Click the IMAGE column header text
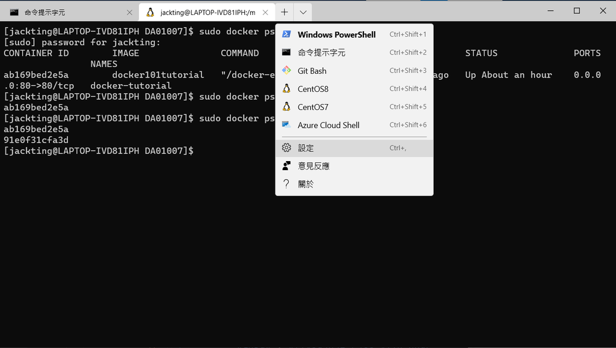 pyautogui.click(x=126, y=53)
